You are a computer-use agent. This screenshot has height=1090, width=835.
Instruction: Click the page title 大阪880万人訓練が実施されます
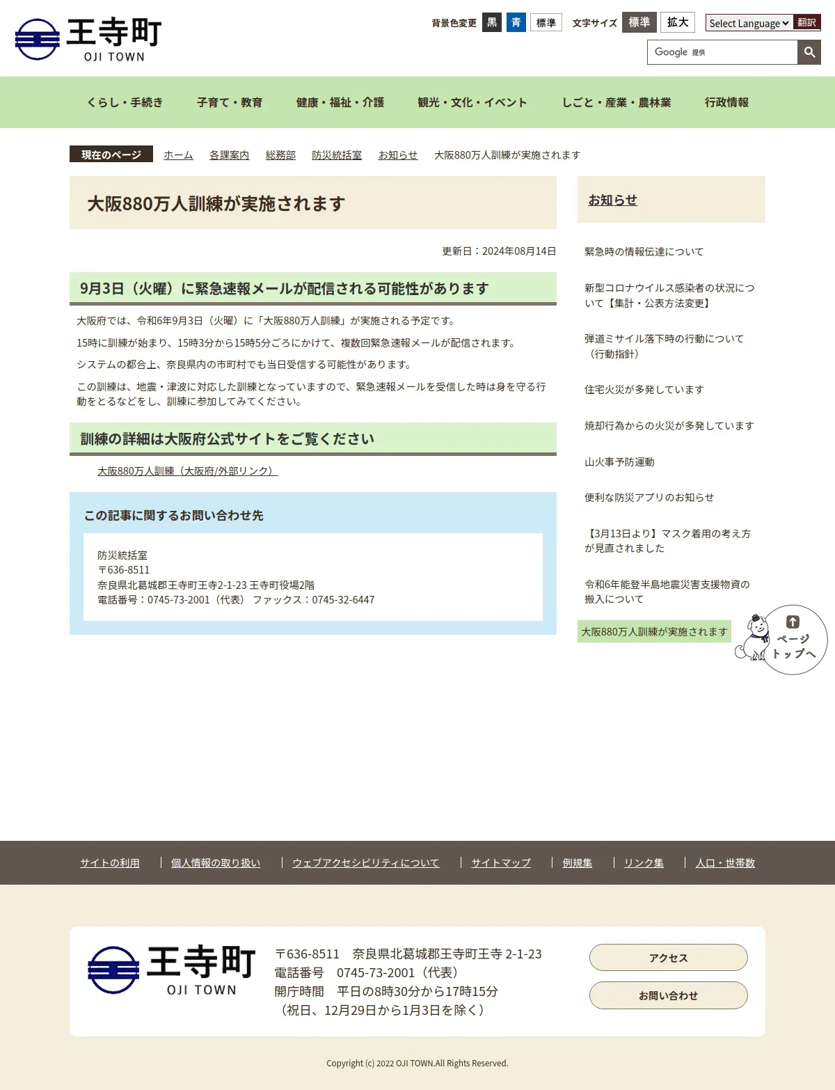pyautogui.click(x=216, y=203)
